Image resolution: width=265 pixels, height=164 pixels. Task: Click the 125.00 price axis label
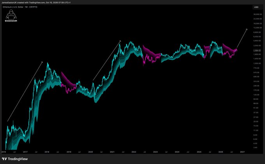256,95
